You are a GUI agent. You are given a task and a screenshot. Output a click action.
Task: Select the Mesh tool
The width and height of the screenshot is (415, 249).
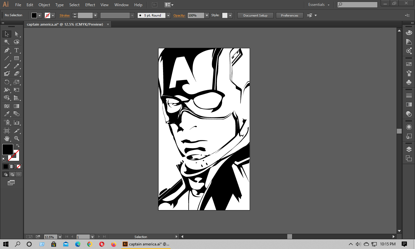(7, 106)
